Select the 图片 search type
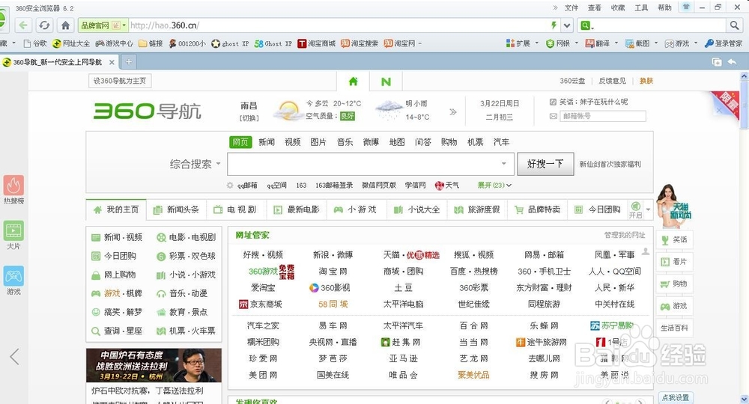This screenshot has height=404, width=749. 318,141
